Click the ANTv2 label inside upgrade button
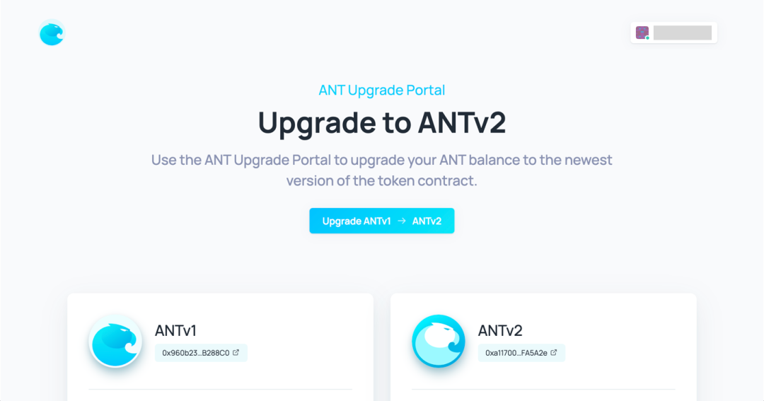Viewport: 764px width, 401px height. 427,221
